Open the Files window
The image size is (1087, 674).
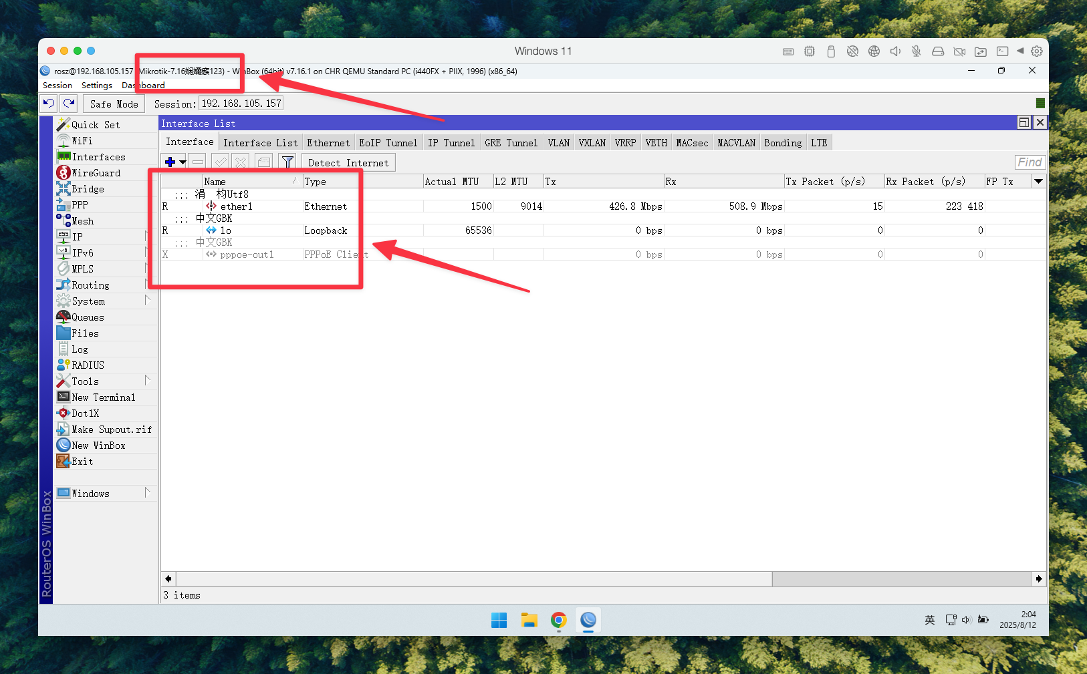85,333
